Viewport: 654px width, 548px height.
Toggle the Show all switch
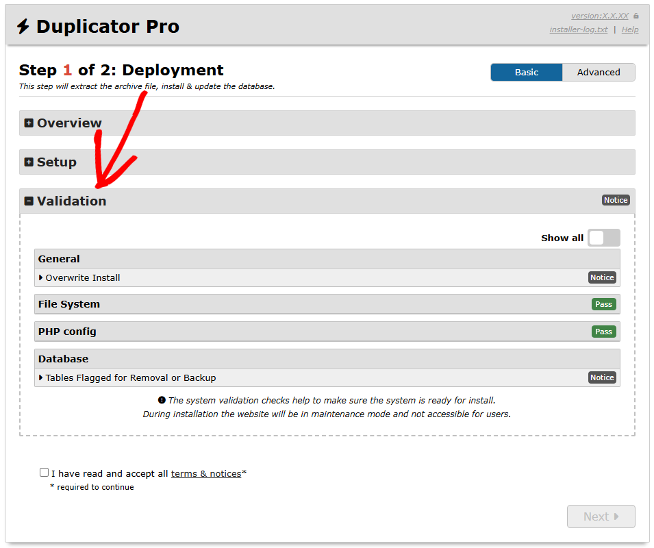(603, 238)
